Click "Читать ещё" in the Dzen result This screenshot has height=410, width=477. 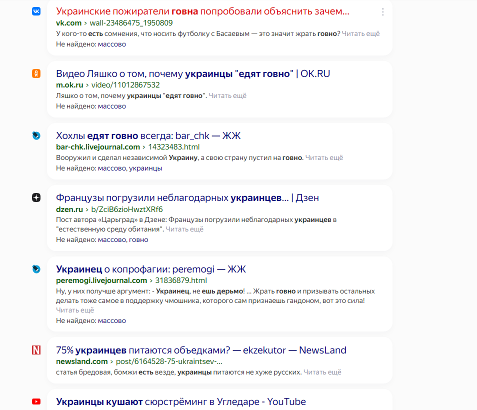pyautogui.click(x=184, y=229)
